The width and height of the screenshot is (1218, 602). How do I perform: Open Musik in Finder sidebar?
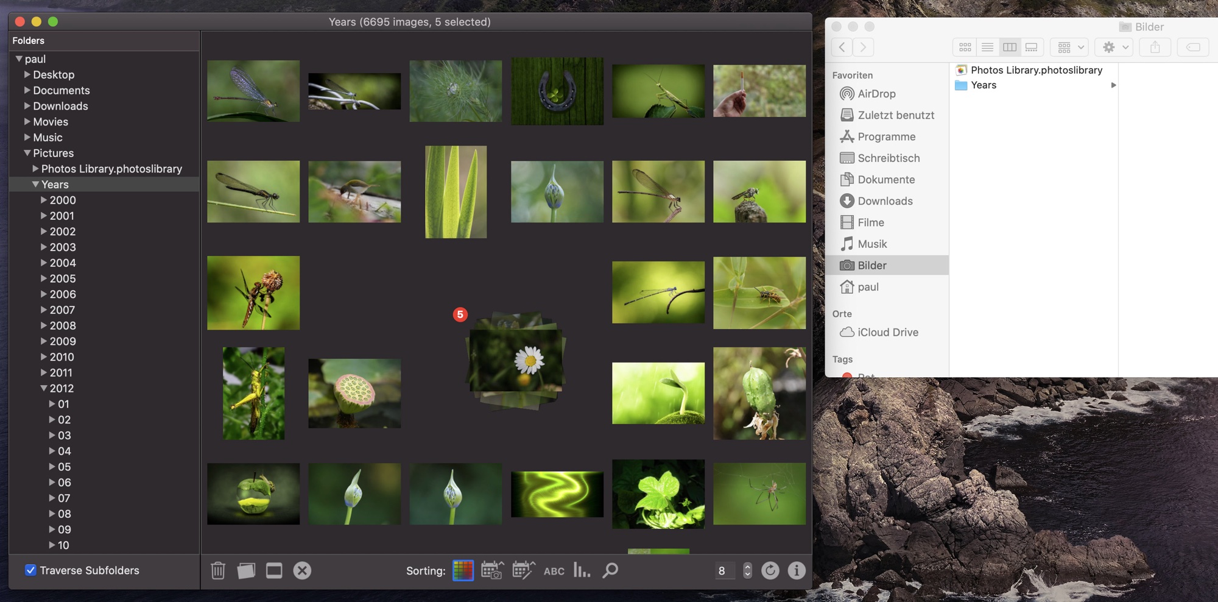pyautogui.click(x=872, y=244)
